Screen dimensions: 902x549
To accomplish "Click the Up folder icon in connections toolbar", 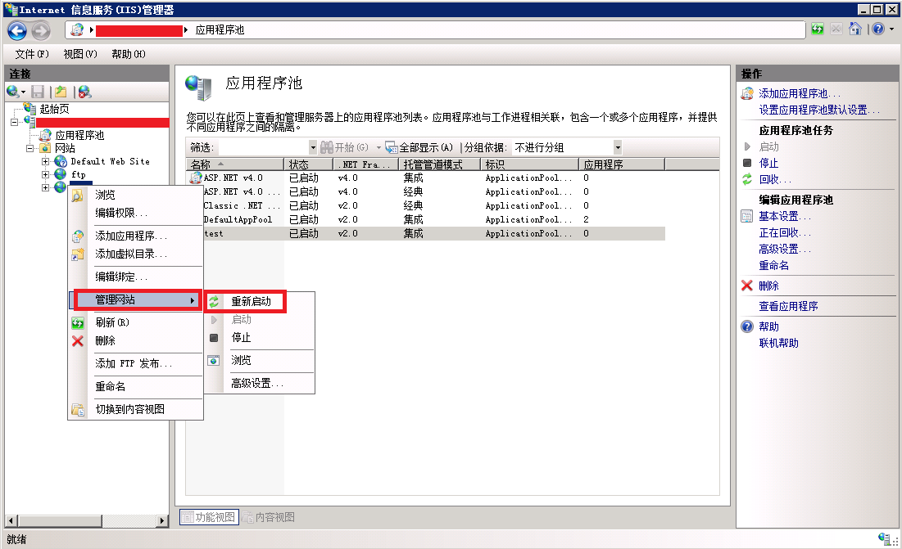I will pos(60,92).
